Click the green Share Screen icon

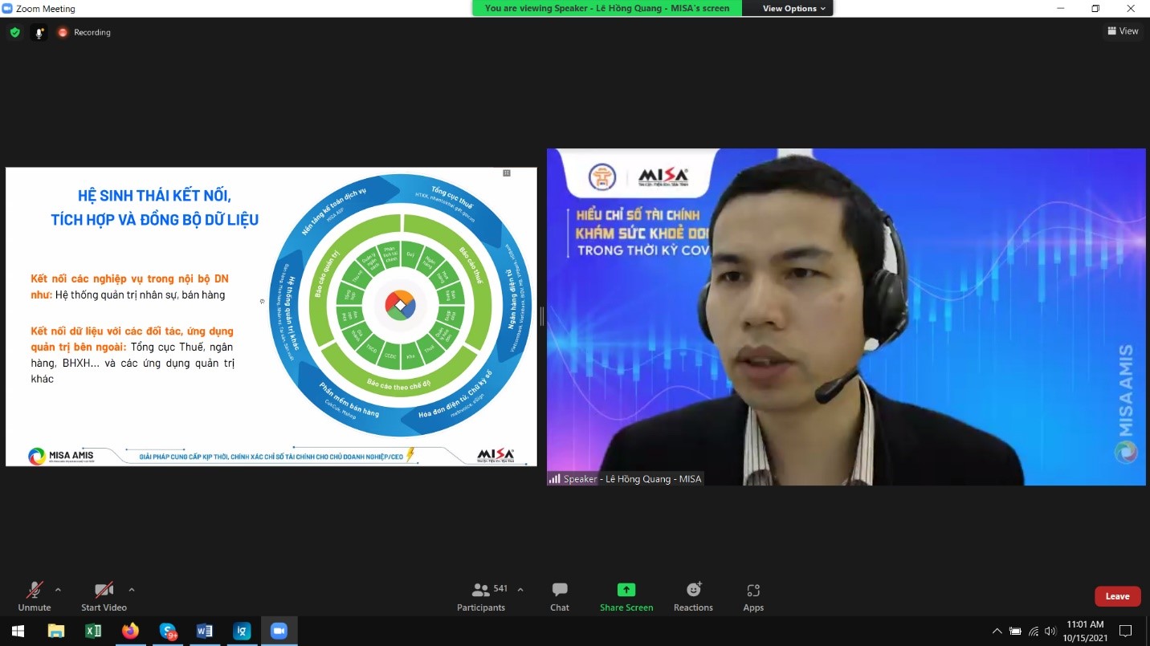point(626,591)
